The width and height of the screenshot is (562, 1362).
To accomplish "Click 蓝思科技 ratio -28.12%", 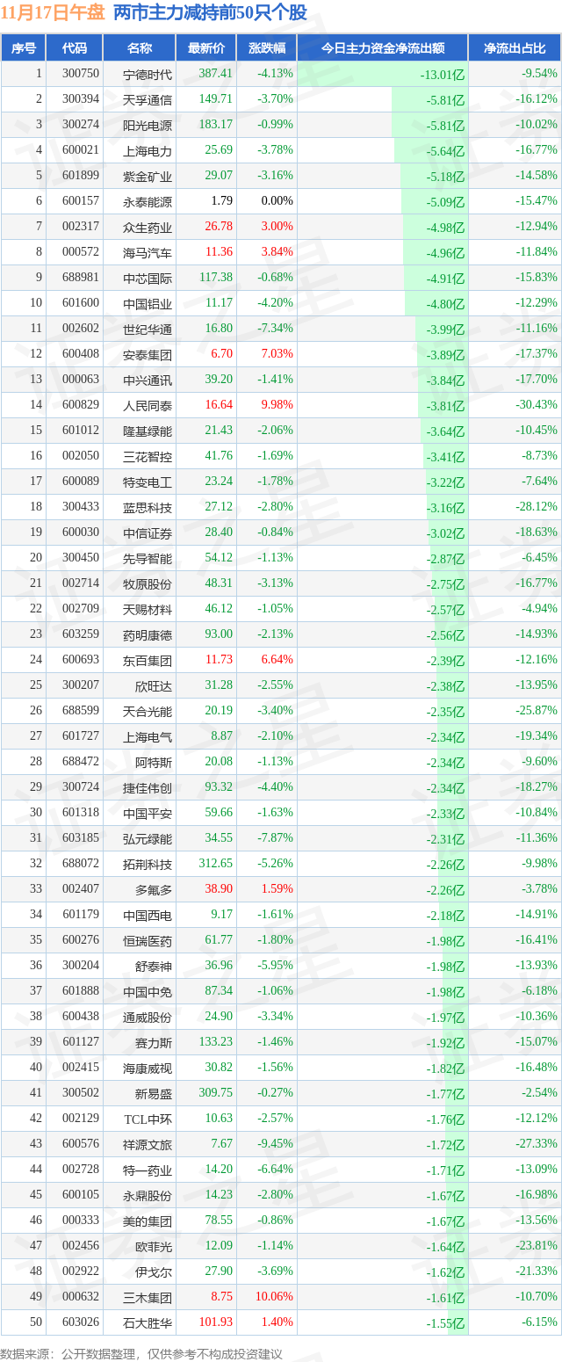I will [537, 507].
